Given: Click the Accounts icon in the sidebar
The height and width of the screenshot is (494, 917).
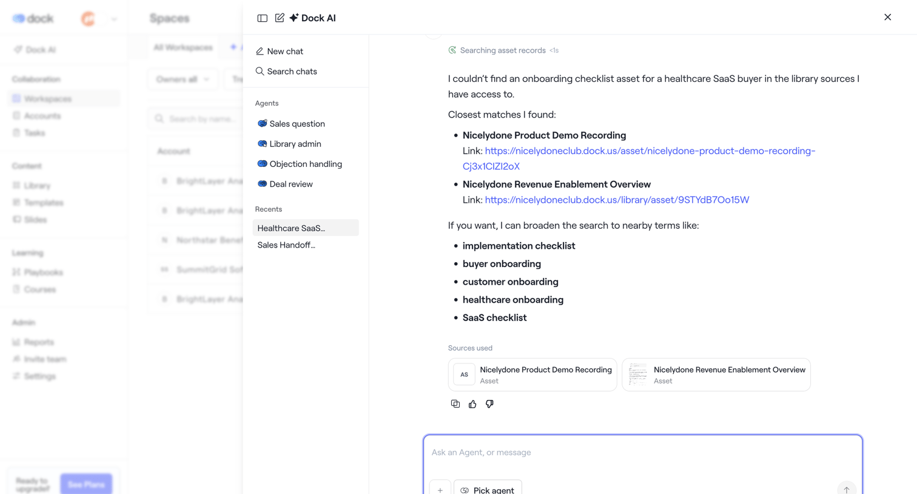Looking at the screenshot, I should tap(16, 116).
